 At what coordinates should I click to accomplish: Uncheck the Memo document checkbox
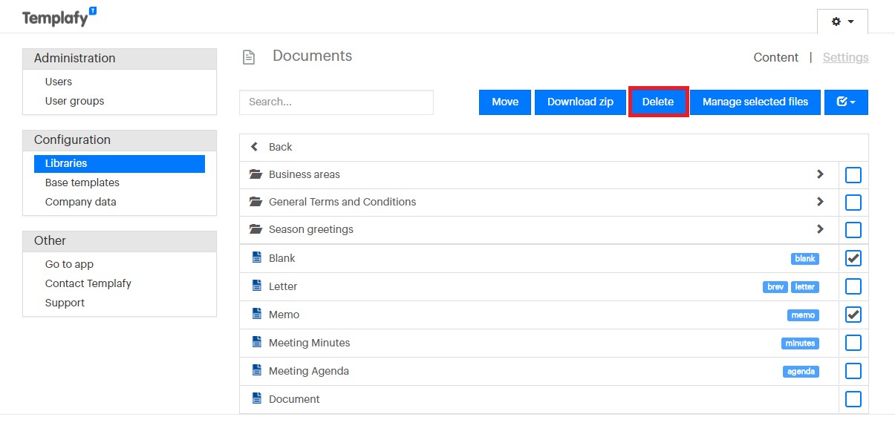[x=853, y=315]
